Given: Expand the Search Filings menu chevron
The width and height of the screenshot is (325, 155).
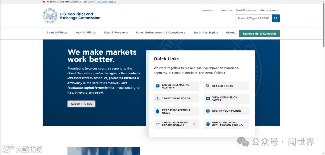Looking at the screenshot, I should pyautogui.click(x=57, y=36).
